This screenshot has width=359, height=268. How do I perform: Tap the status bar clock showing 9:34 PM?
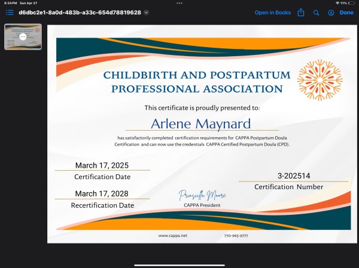(8, 3)
